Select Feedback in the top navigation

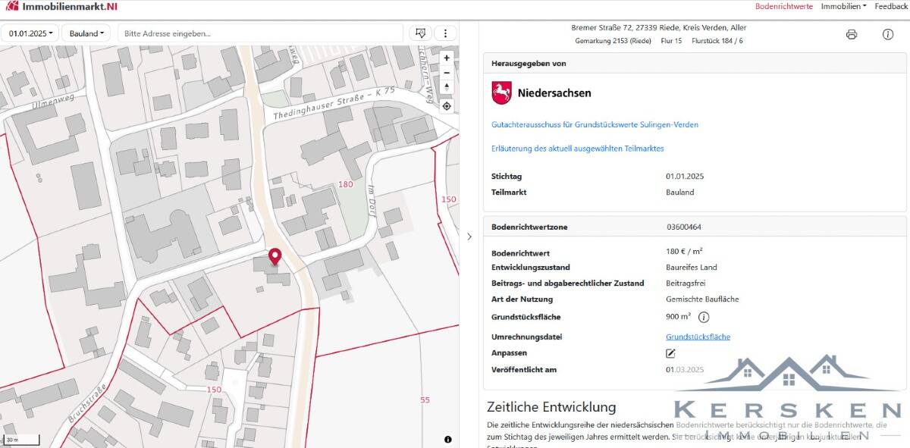890,6
